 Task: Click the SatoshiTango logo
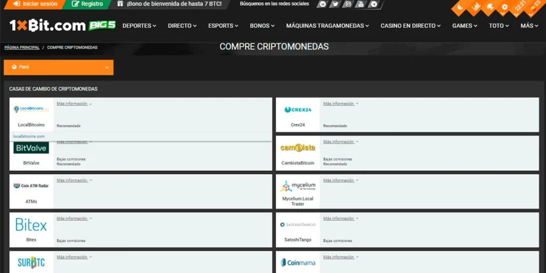tap(298, 224)
